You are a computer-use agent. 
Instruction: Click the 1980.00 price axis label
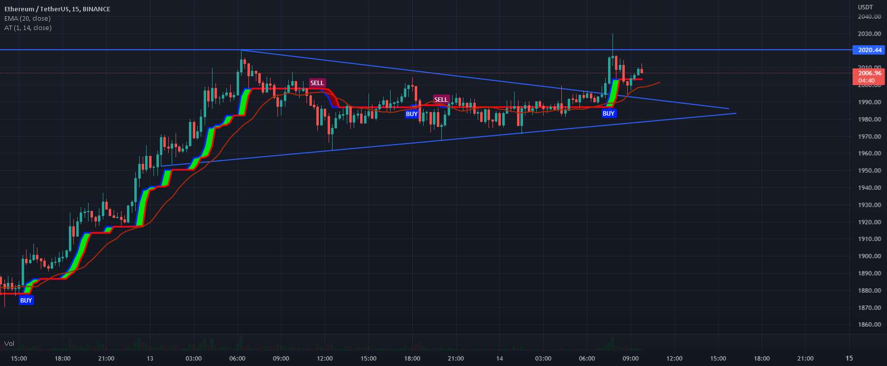coord(869,120)
